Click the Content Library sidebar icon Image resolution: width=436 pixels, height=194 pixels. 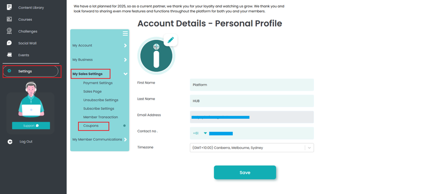[x=9, y=7]
